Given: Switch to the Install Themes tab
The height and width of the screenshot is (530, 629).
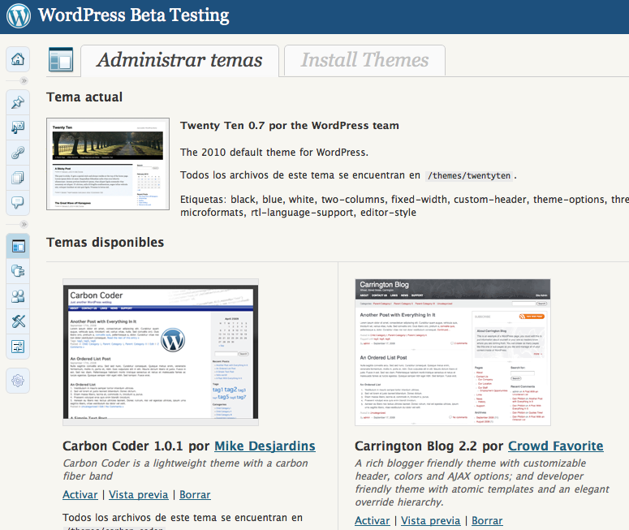Looking at the screenshot, I should [x=364, y=60].
